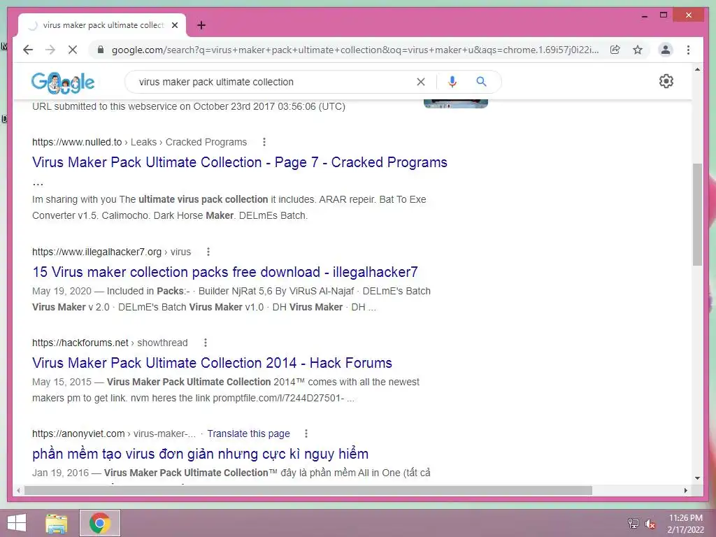This screenshot has width=716, height=537.
Task: Open the Vietnamese phần mềm tạo virus result
Action: pos(200,454)
